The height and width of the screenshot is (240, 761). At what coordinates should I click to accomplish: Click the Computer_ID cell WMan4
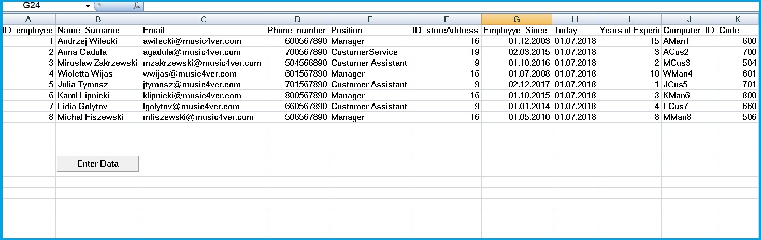coord(689,74)
